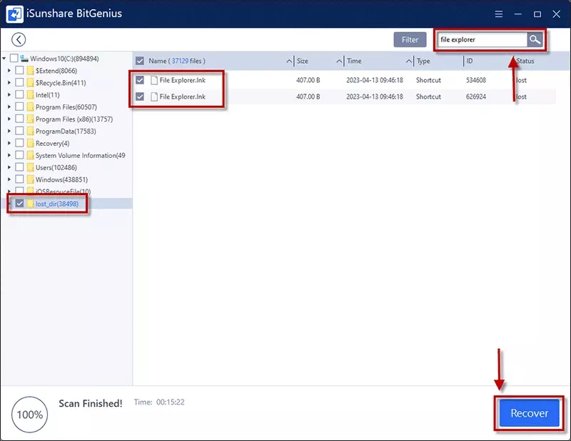Screen dimensions: 571x441
Task: Click the Users folder icon
Action: [30, 167]
